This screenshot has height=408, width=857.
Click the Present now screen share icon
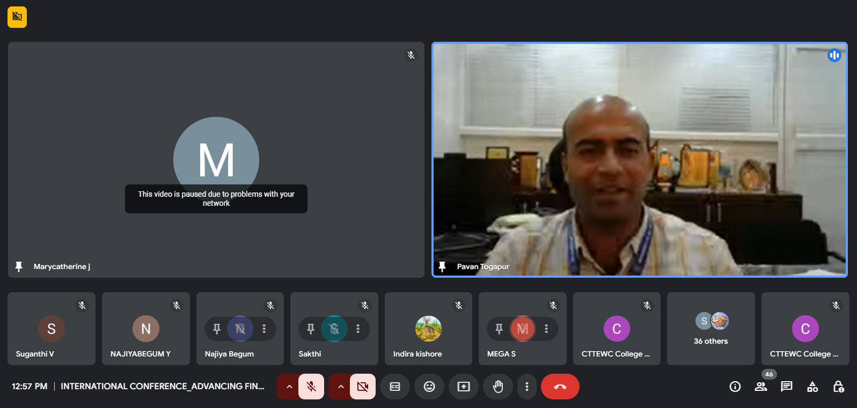pyautogui.click(x=464, y=387)
